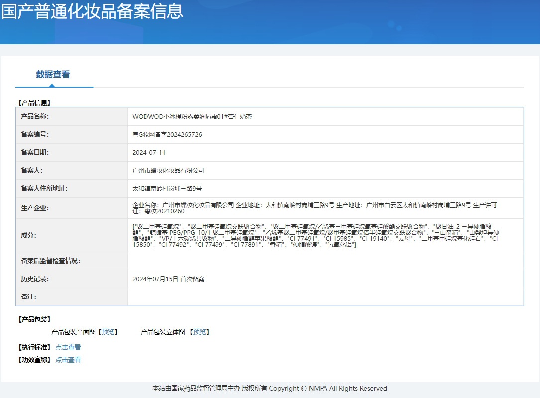Click page title 国产普通化妆品备案信息

(92, 11)
